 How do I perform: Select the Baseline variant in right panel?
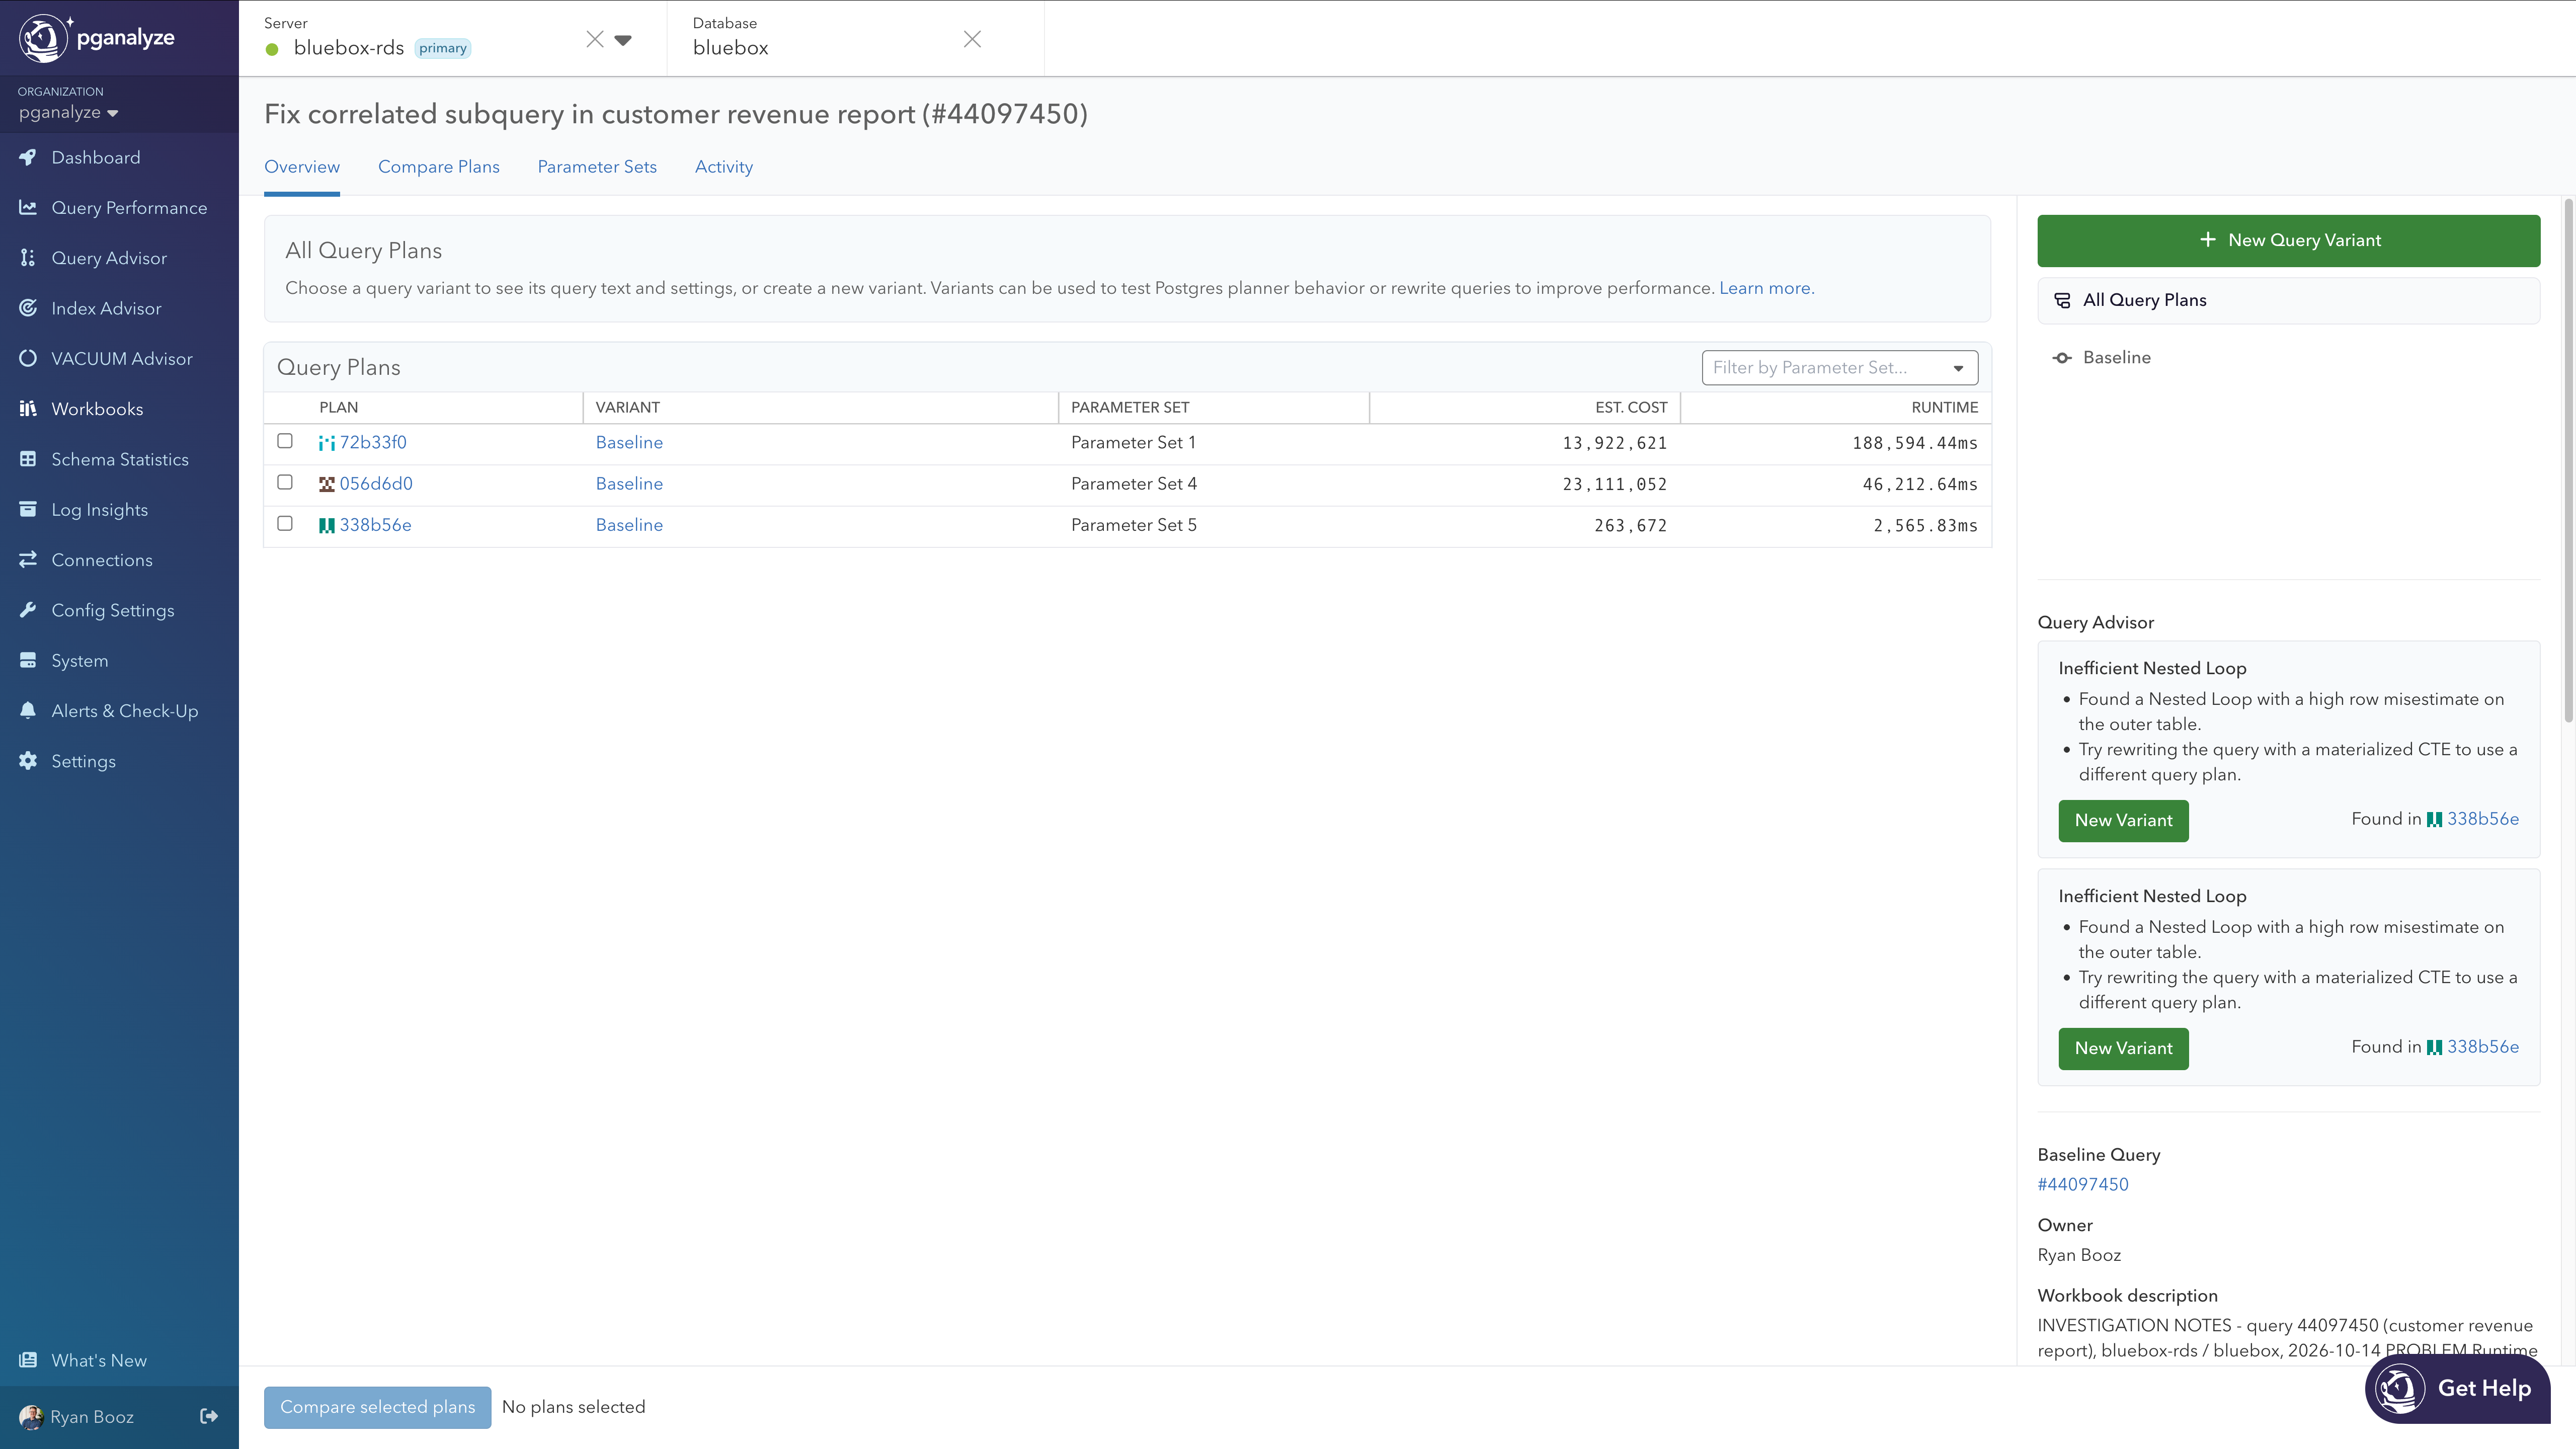pyautogui.click(x=2116, y=358)
